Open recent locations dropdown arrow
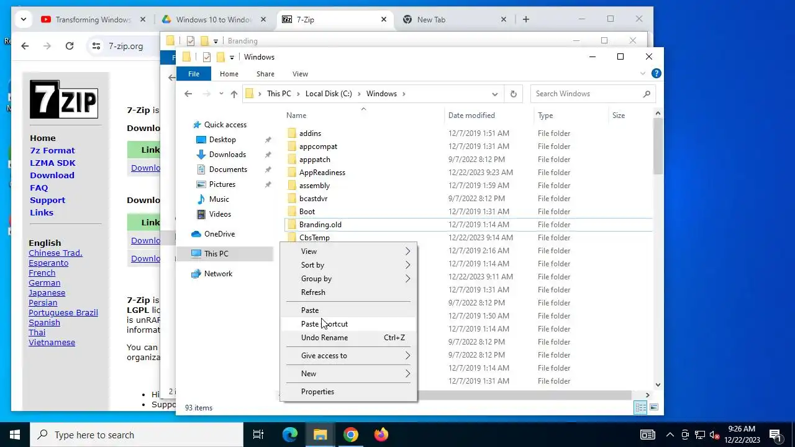The height and width of the screenshot is (447, 795). click(221, 94)
